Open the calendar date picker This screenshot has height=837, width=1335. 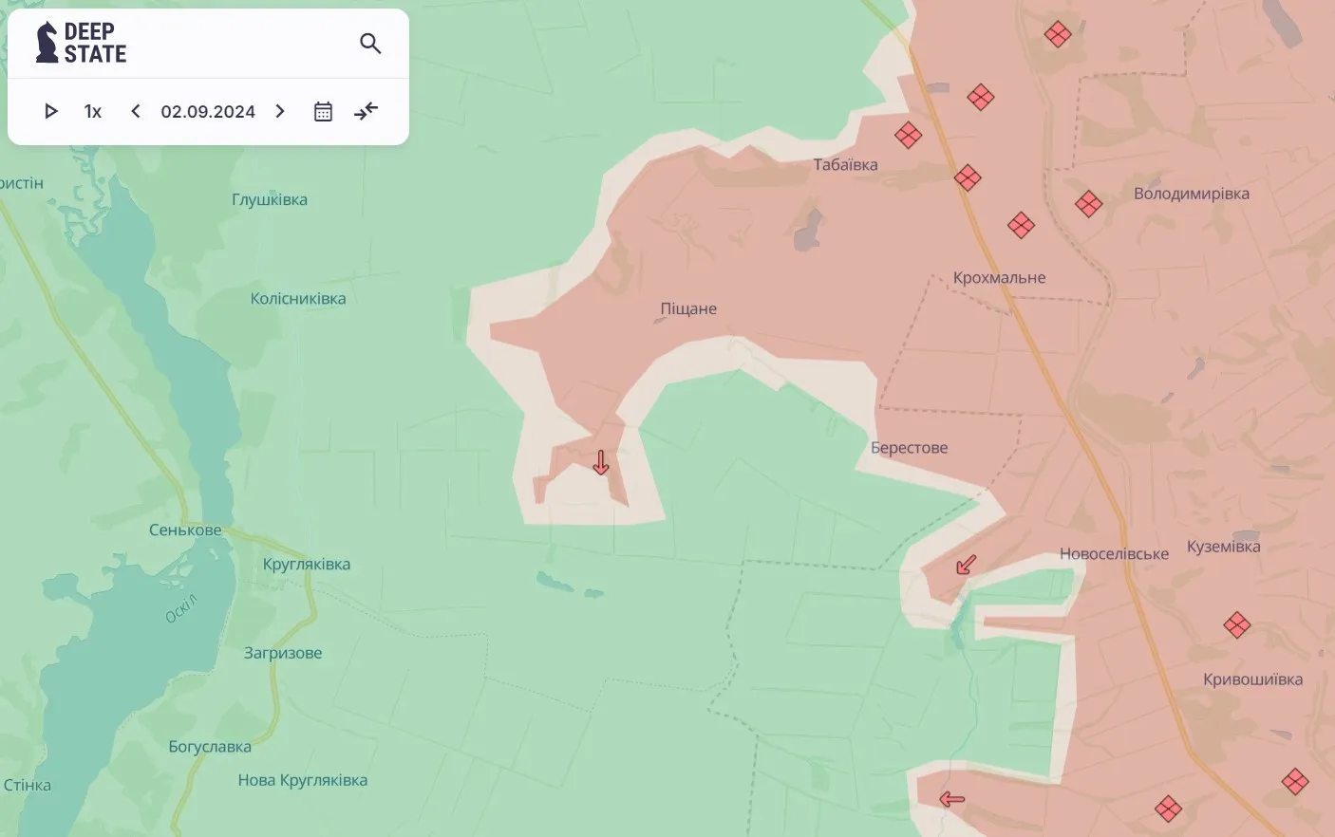(x=323, y=112)
